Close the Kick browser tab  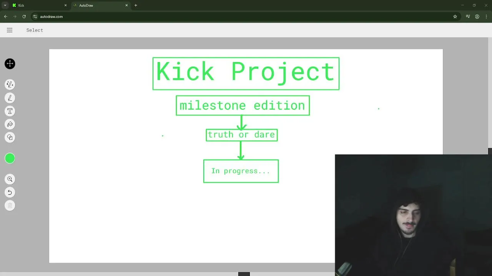pyautogui.click(x=65, y=5)
